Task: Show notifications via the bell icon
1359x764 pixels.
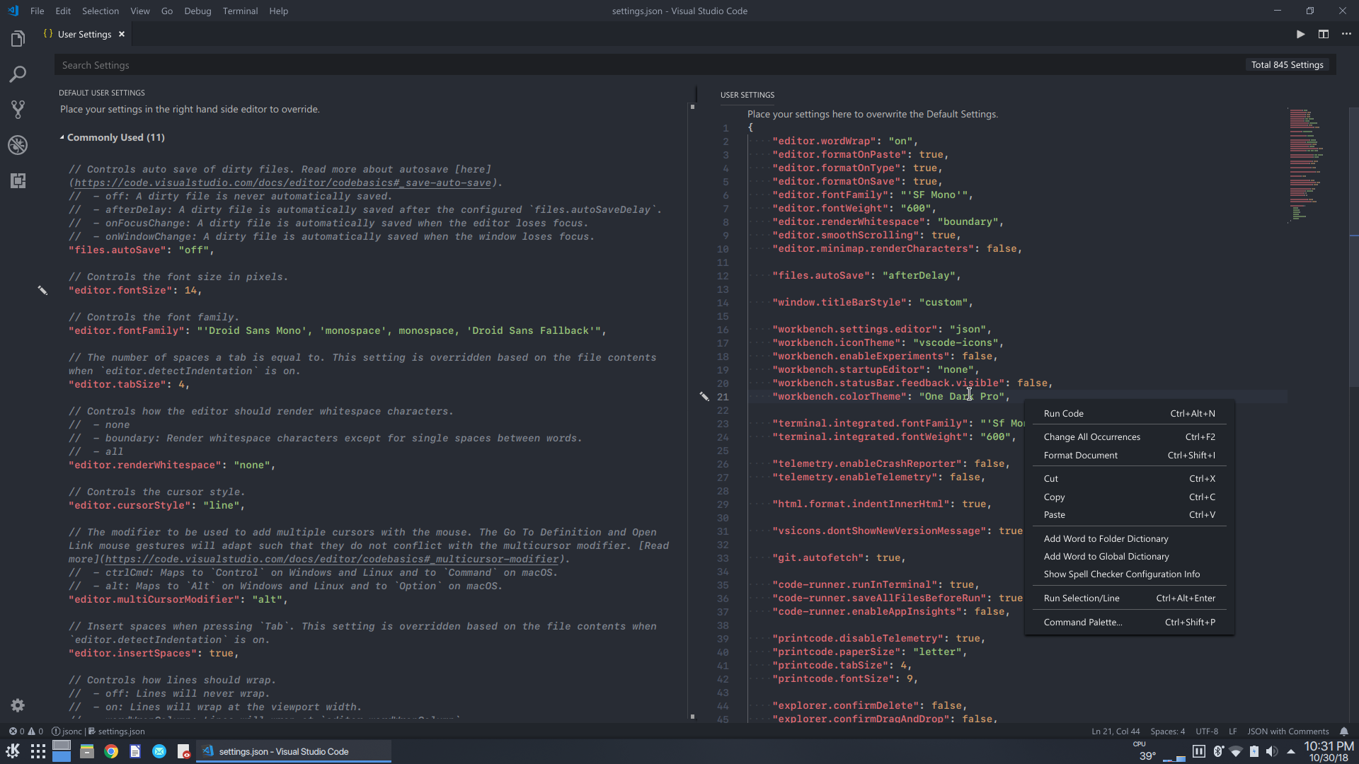Action: coord(1344,731)
